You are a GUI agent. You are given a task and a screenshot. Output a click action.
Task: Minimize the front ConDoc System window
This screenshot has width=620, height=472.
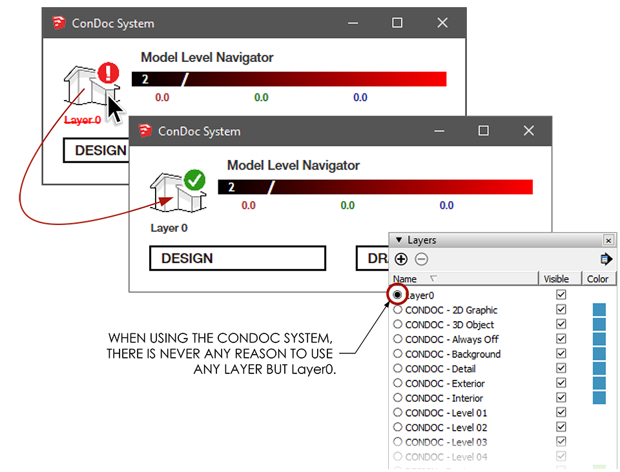[439, 131]
